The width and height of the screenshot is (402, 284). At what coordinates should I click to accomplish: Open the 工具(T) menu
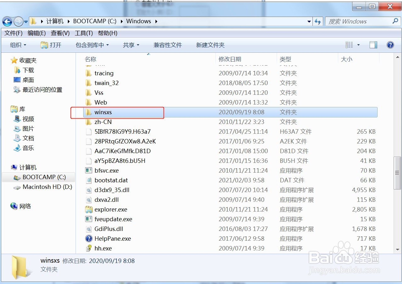82,33
